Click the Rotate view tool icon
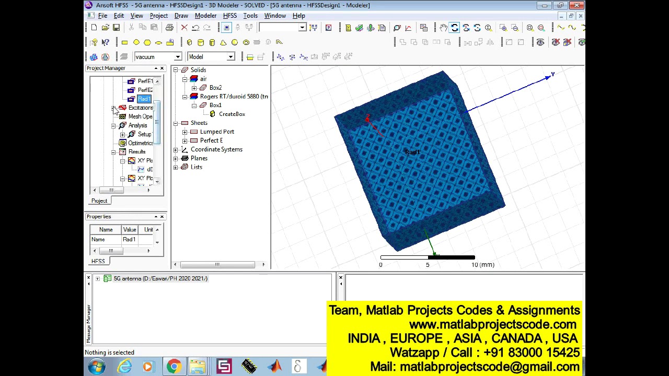669x376 pixels. point(455,28)
